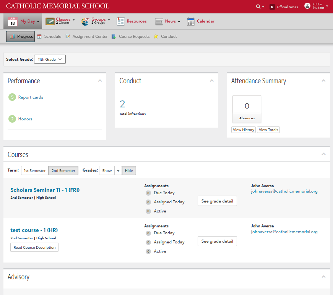Click View History attendance button

244,130
